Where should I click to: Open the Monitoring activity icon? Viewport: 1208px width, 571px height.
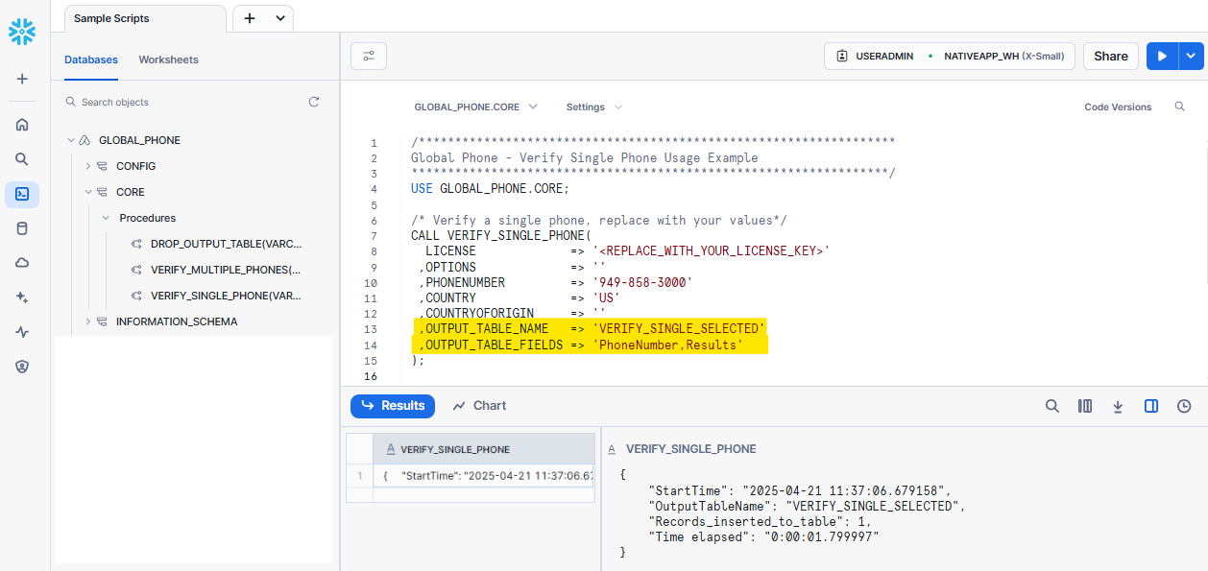(x=22, y=332)
